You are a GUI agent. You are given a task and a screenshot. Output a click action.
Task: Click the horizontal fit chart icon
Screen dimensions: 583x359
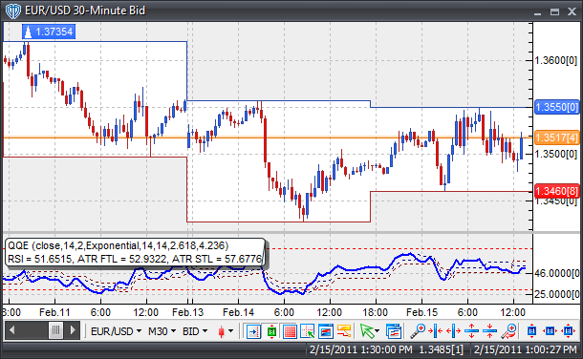point(550,331)
